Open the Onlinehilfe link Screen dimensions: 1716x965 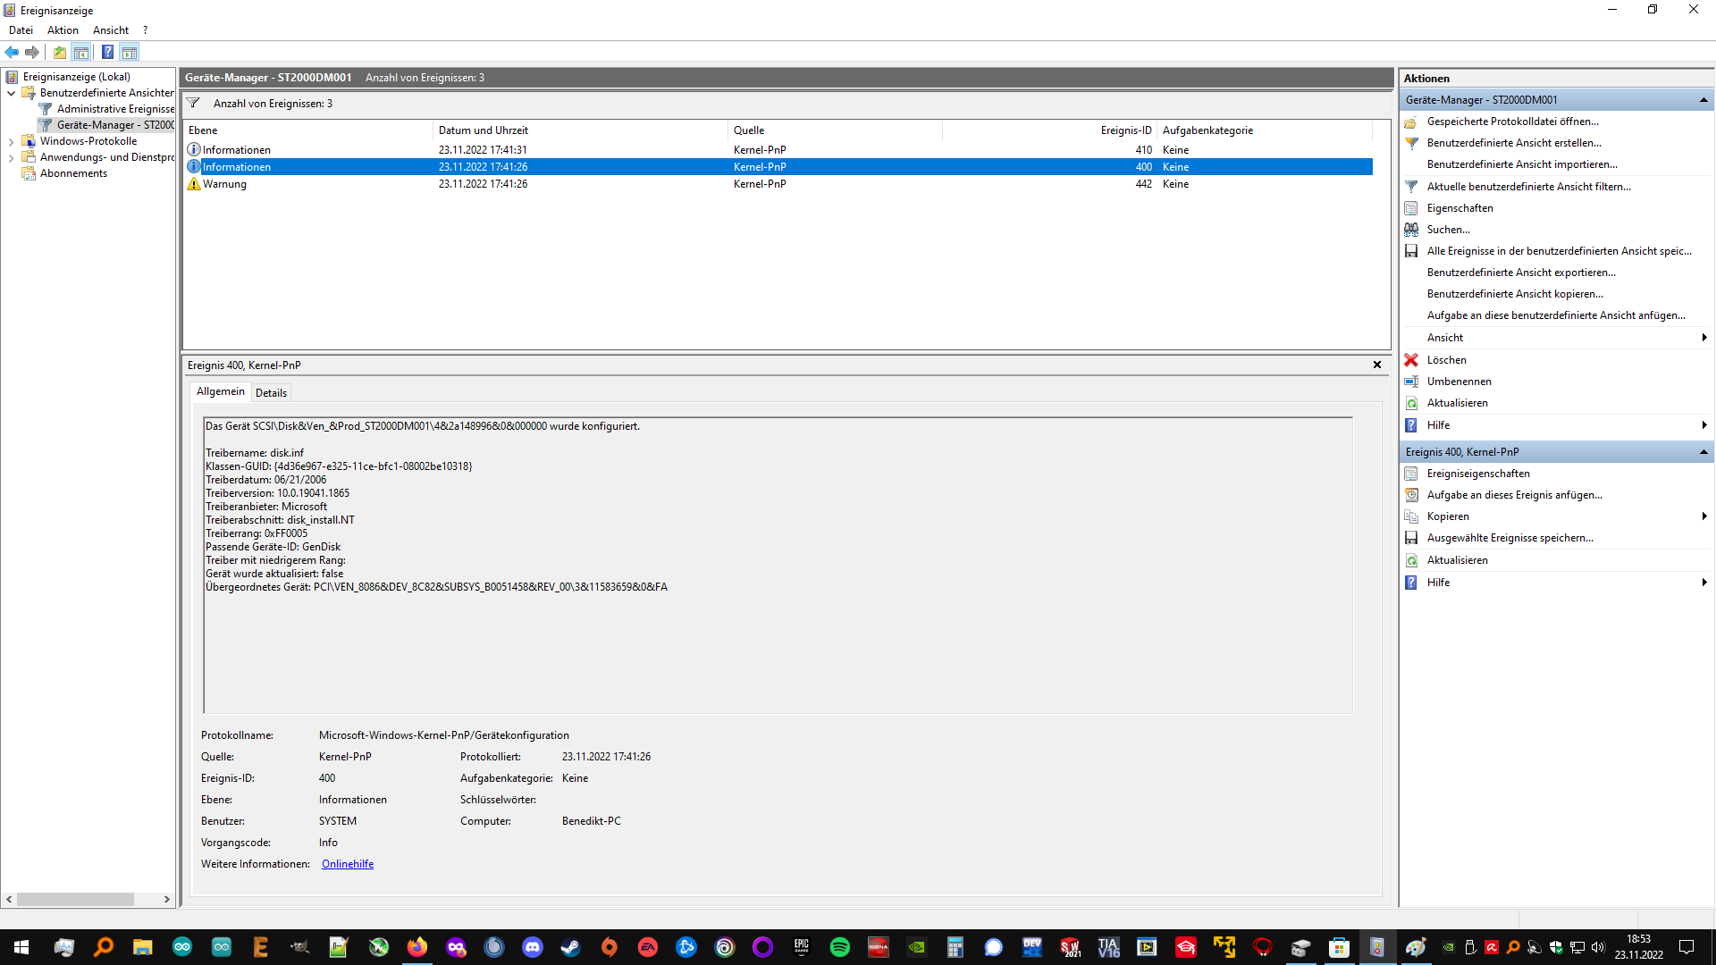pos(348,864)
